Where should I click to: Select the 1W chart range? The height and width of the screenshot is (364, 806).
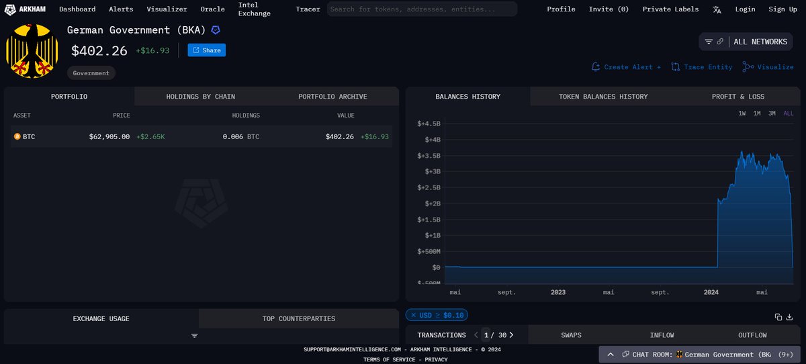tap(742, 113)
